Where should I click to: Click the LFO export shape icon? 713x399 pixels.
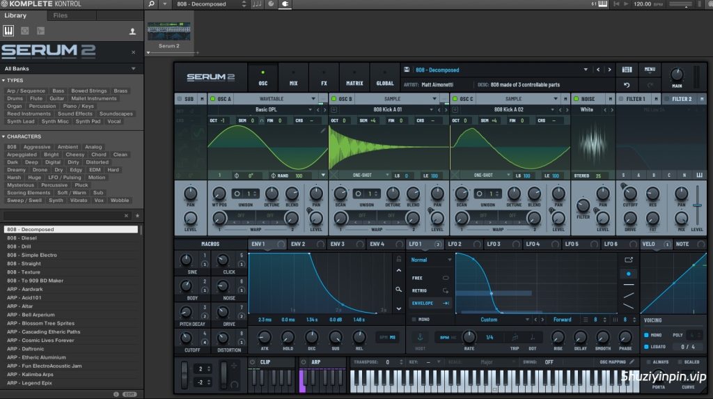[629, 260]
